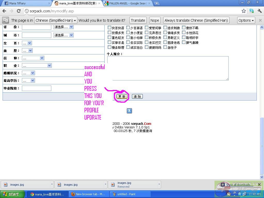Enable the 聪明好学 checkbox
Screen dimensions: 264x198
pyautogui.click(x=184, y=37)
